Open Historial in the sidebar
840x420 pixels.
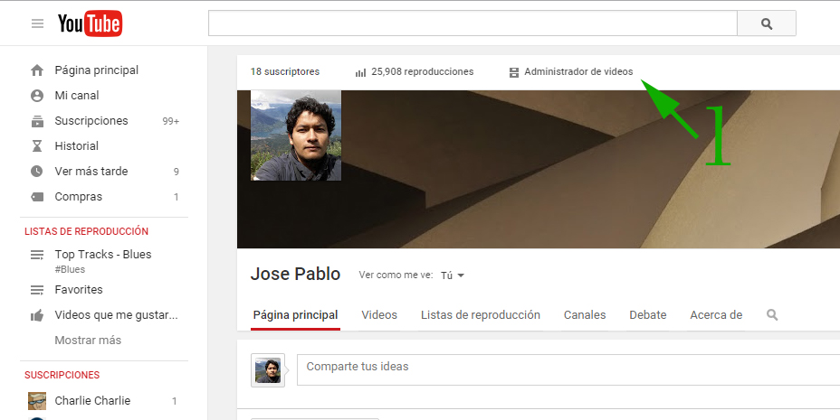coord(77,146)
